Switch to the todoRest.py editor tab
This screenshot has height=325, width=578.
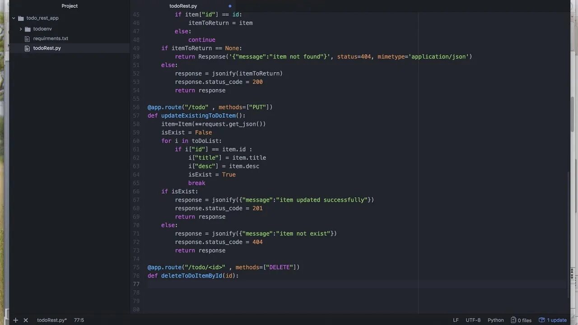point(183,6)
